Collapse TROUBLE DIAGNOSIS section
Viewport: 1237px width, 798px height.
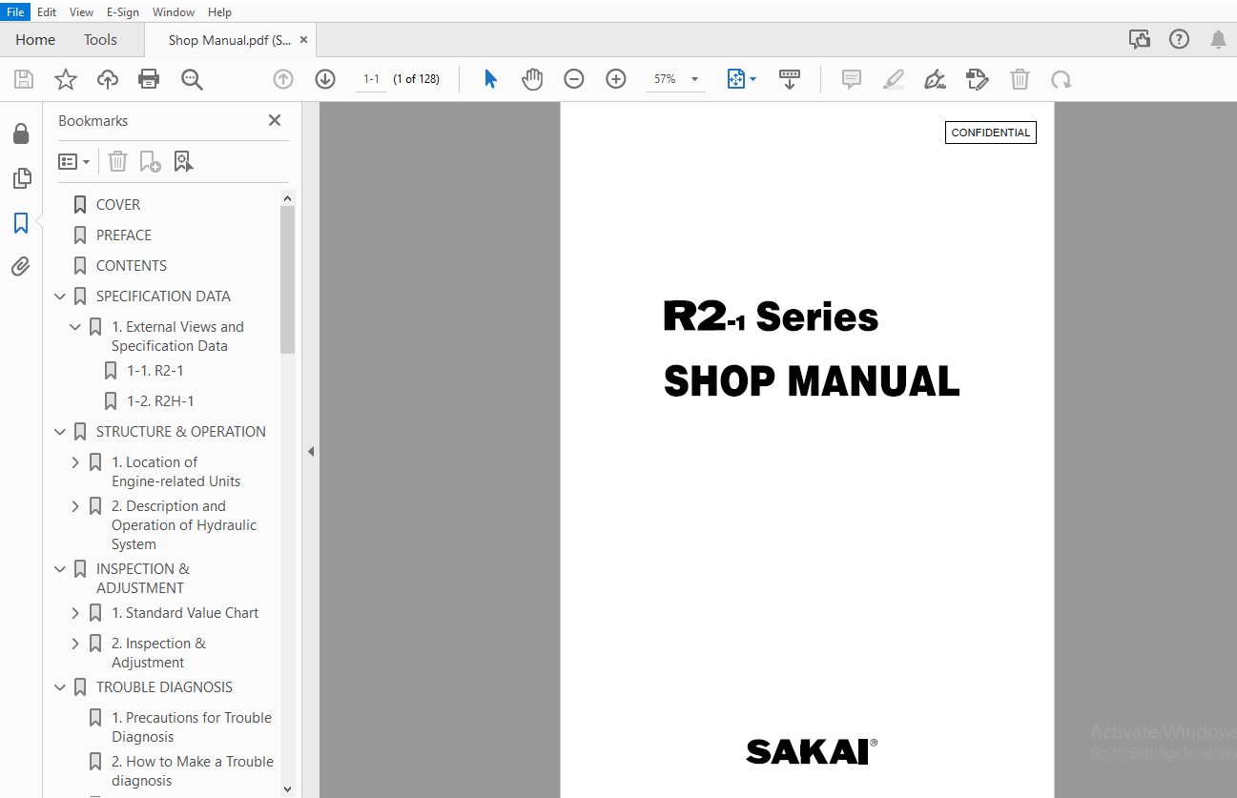click(60, 687)
